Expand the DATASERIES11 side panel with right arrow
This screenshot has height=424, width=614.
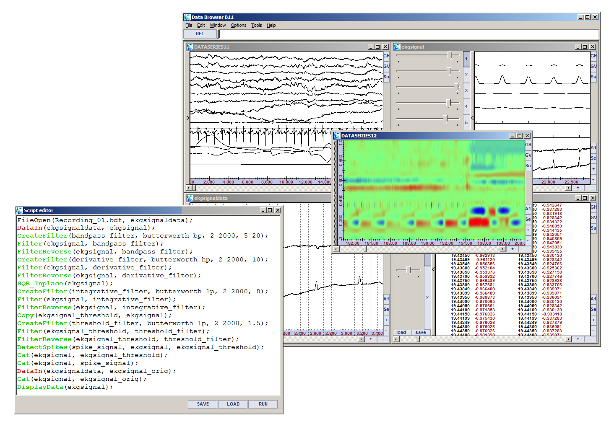tap(187, 118)
